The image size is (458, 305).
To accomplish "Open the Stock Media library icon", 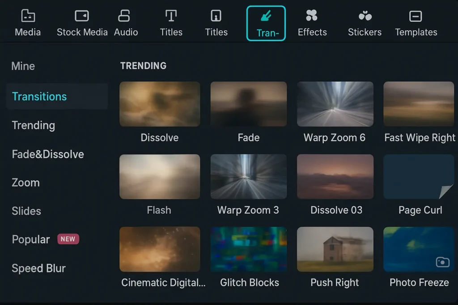I will 82,17.
